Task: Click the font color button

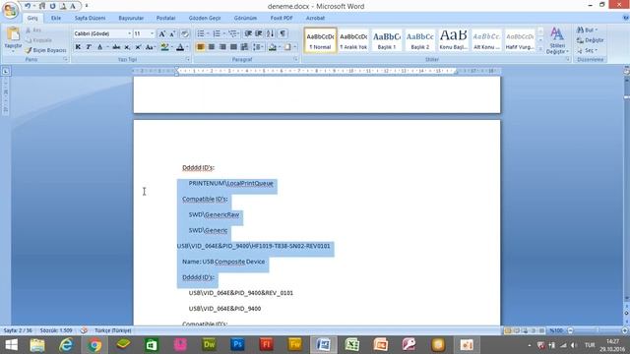Action: pyautogui.click(x=180, y=47)
